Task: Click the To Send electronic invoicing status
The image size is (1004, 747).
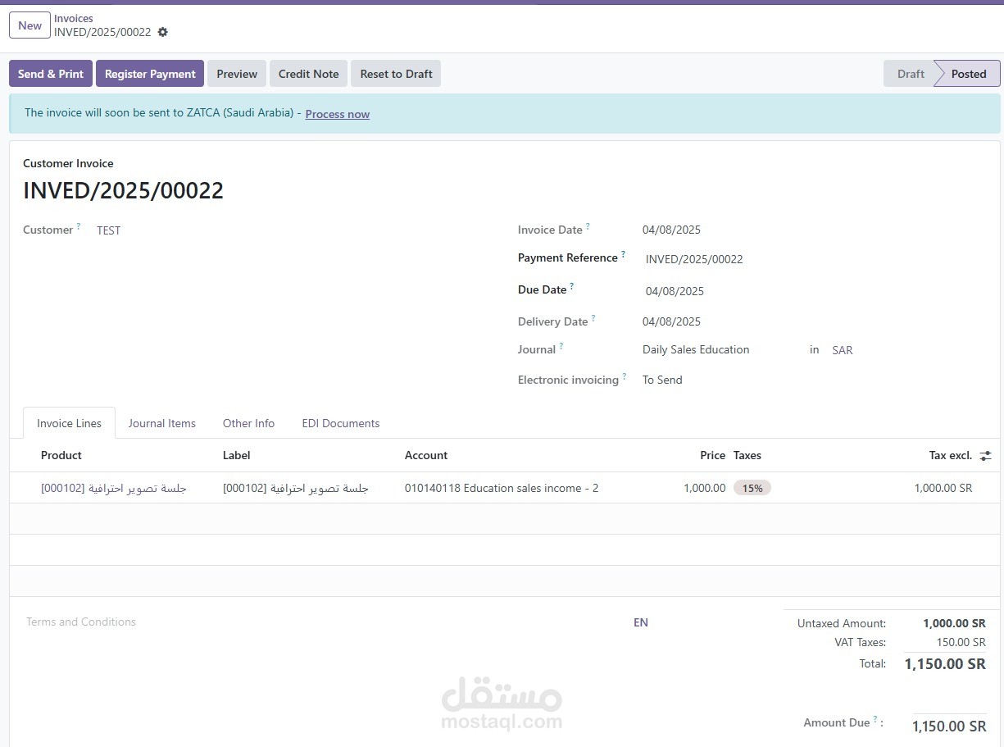Action: pos(662,380)
